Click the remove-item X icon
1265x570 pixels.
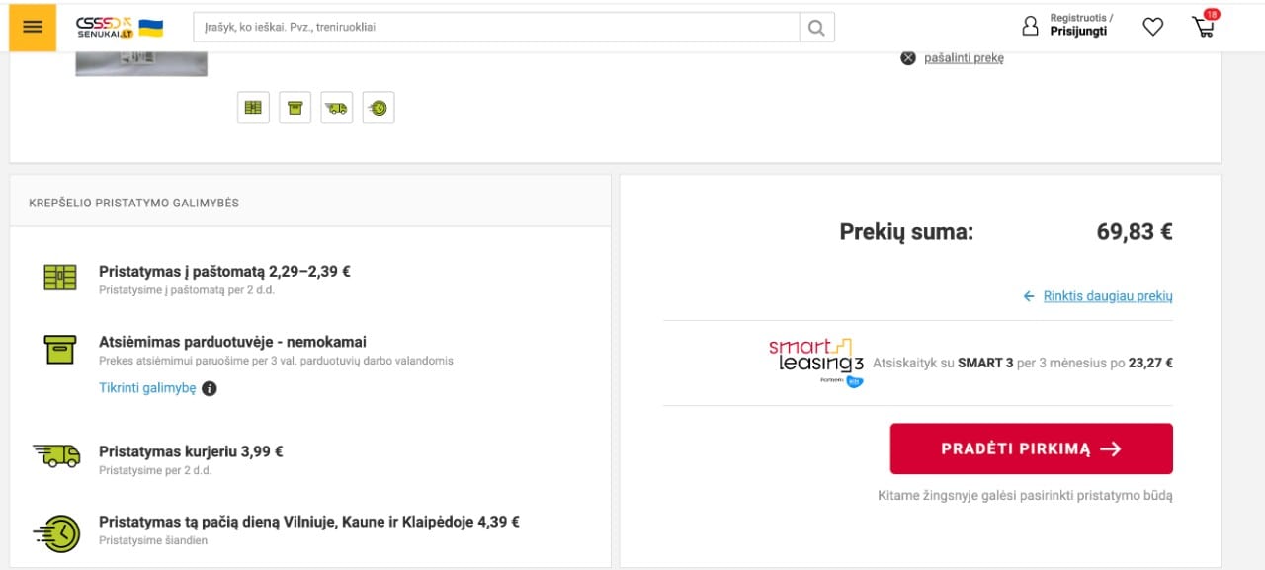point(908,58)
